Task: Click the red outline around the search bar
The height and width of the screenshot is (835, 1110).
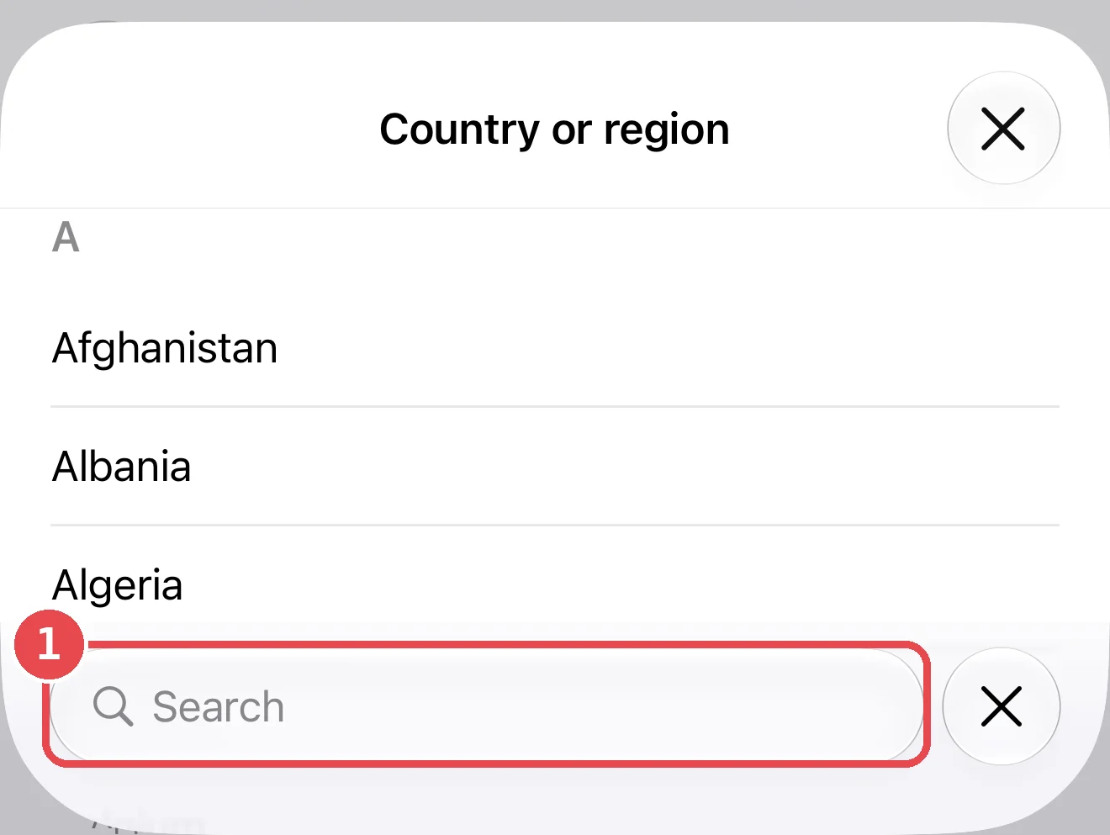Action: (486, 646)
